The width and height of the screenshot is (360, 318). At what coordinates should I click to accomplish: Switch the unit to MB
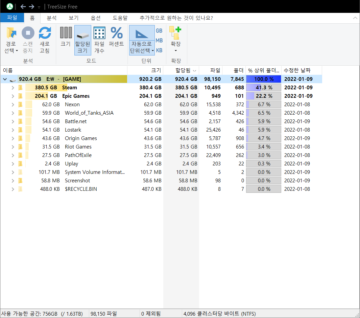click(159, 41)
